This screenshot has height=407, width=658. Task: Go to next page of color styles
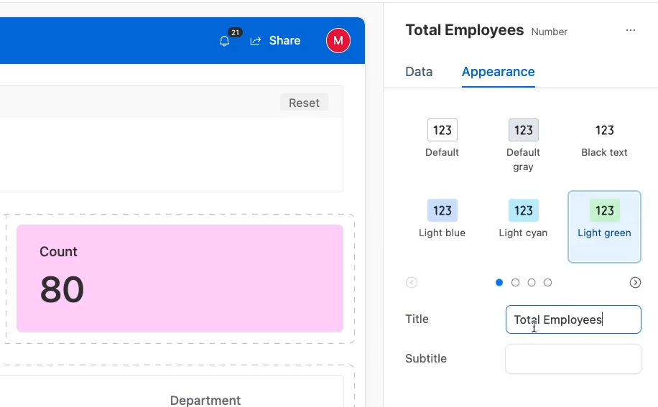[x=635, y=283]
